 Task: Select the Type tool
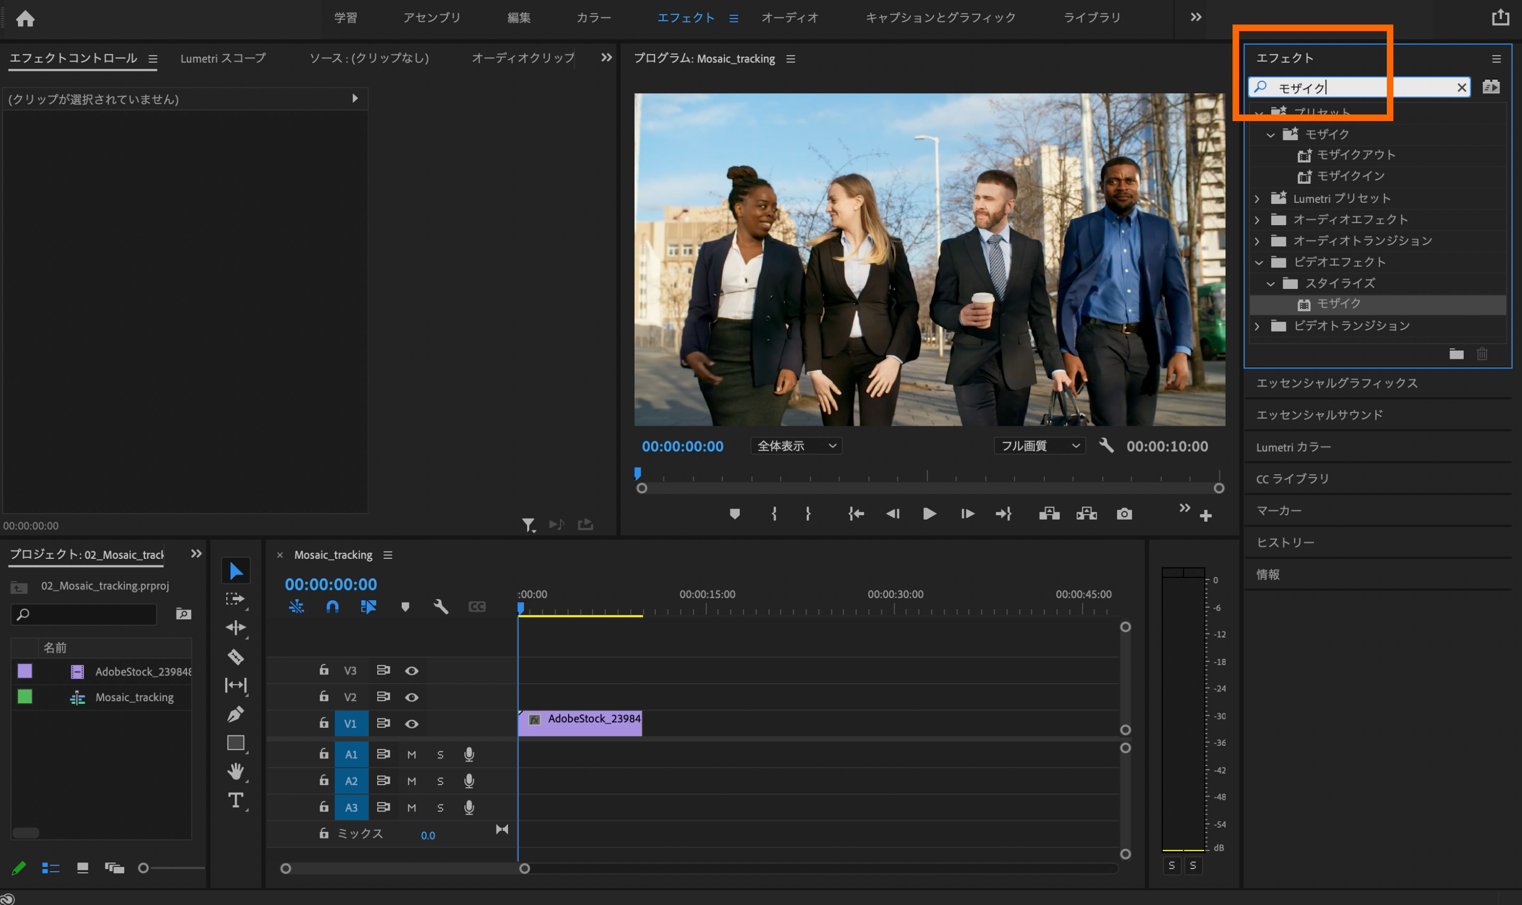point(235,799)
